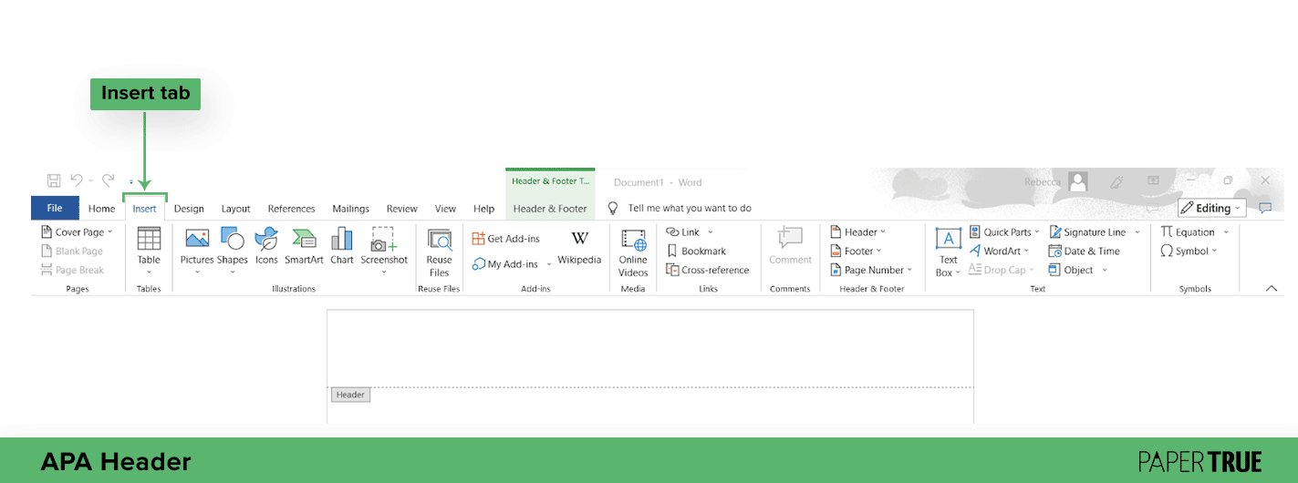The width and height of the screenshot is (1298, 483).
Task: Collapse the ribbon with the chevron
Action: (1272, 288)
